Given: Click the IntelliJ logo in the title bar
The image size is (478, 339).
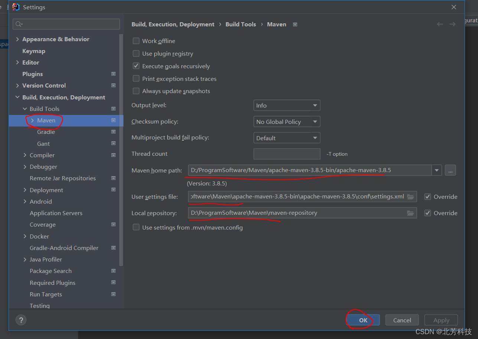Looking at the screenshot, I should pyautogui.click(x=16, y=7).
